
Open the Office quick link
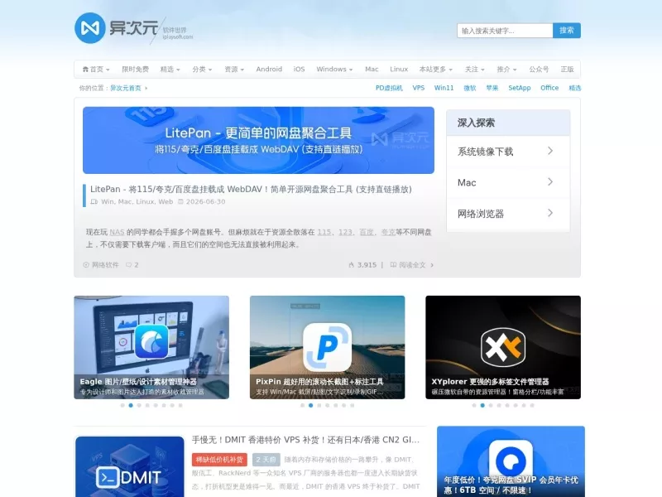coord(549,88)
